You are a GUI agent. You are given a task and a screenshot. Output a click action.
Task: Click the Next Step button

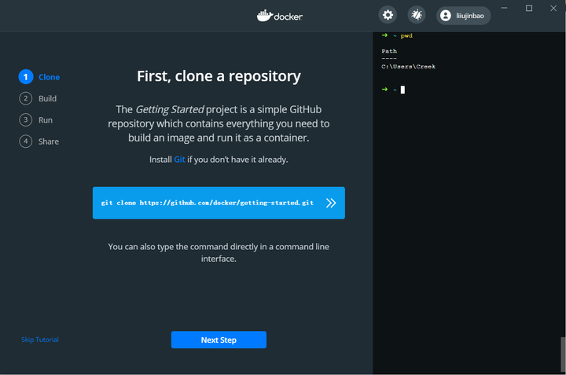(x=219, y=340)
